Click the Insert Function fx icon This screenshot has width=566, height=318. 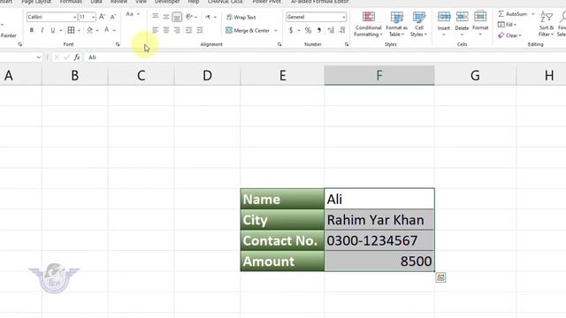[77, 57]
